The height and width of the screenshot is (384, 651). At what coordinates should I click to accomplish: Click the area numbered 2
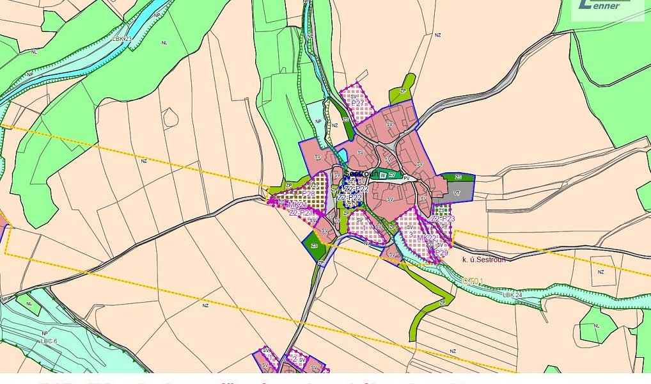click(x=294, y=358)
